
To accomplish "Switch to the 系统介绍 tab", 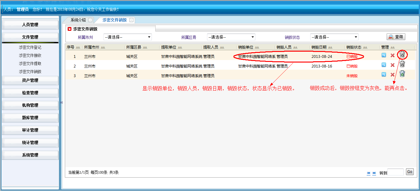I will point(78,20).
